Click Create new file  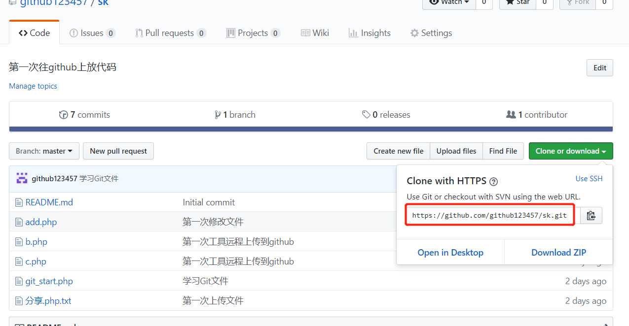398,151
